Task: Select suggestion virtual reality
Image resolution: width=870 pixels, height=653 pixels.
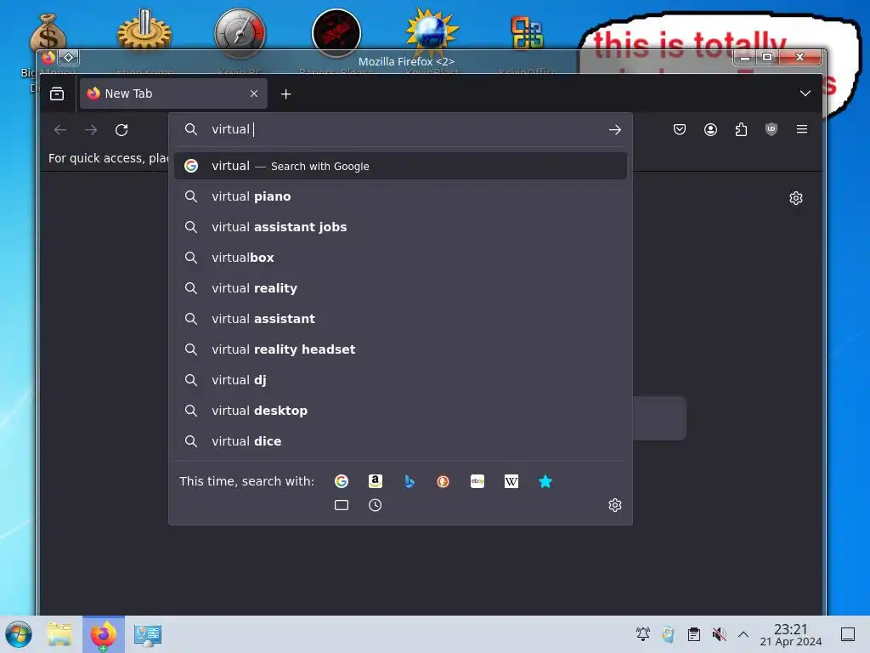Action: point(401,288)
